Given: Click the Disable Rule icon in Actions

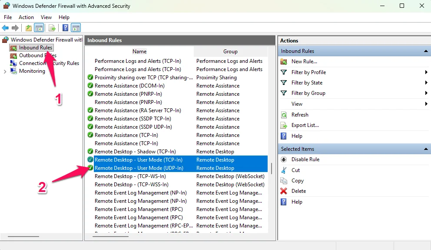Looking at the screenshot, I should (x=284, y=159).
